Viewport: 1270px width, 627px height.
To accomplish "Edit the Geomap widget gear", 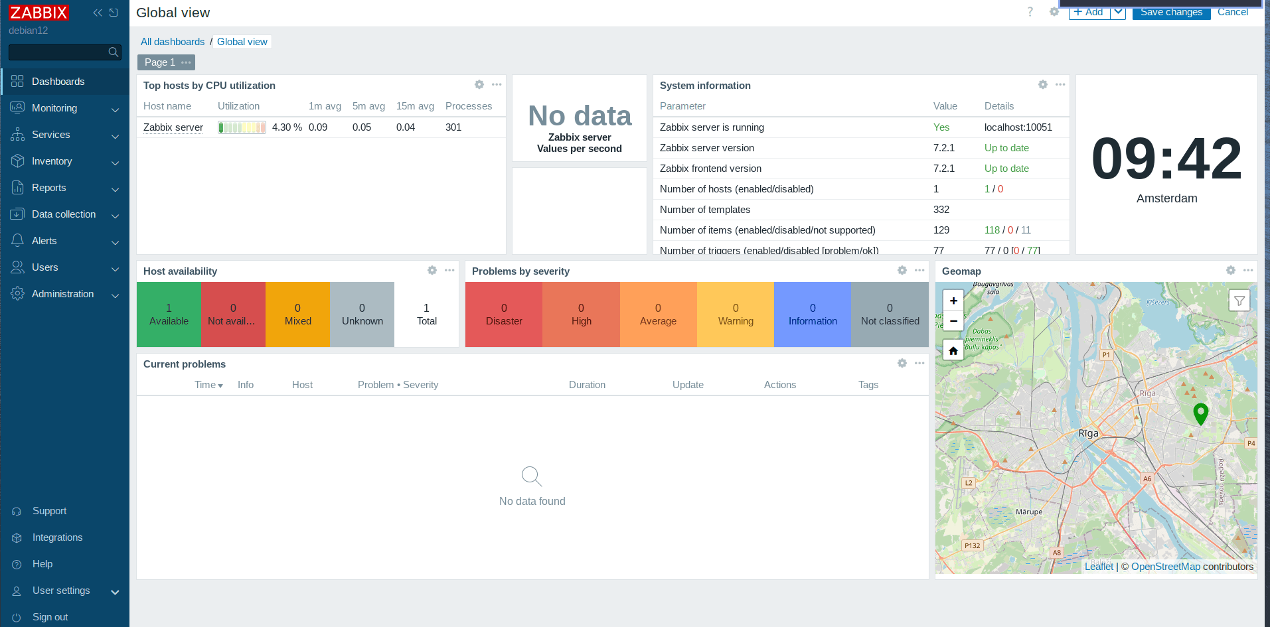I will click(x=1231, y=270).
